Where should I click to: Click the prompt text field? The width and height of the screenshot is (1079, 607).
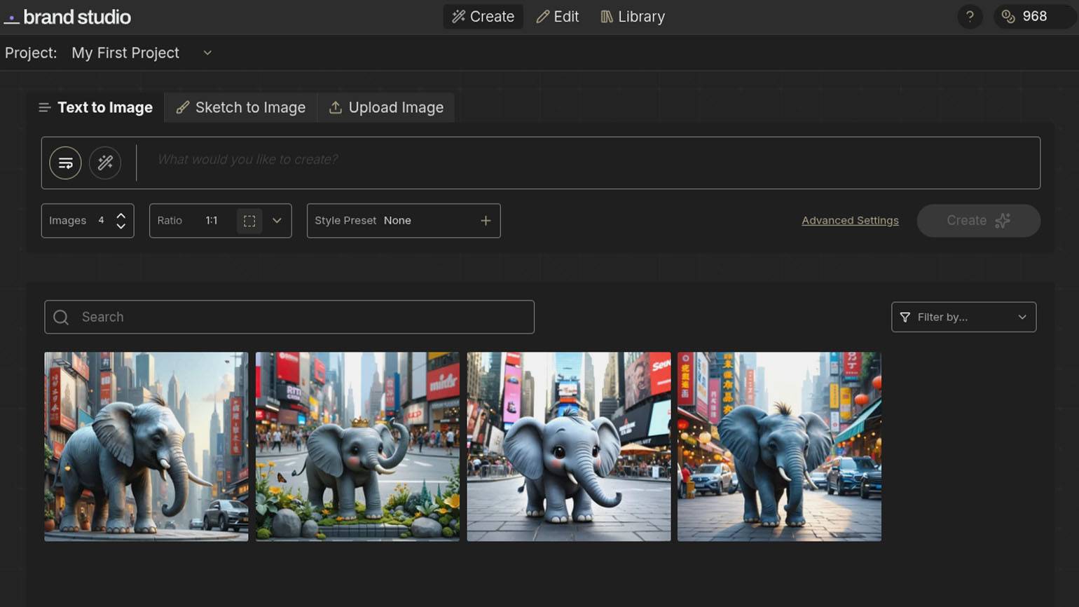point(589,160)
